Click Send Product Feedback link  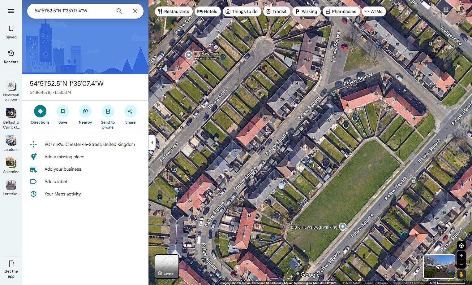pyautogui.click(x=409, y=283)
